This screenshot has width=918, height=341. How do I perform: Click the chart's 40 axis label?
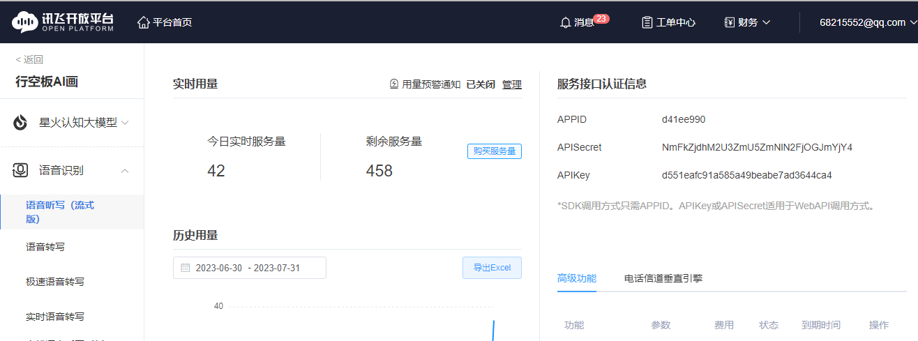pyautogui.click(x=218, y=306)
